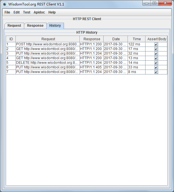This screenshot has height=192, width=174.
Task: Click the 17 ms time cell
Action: click(x=137, y=49)
